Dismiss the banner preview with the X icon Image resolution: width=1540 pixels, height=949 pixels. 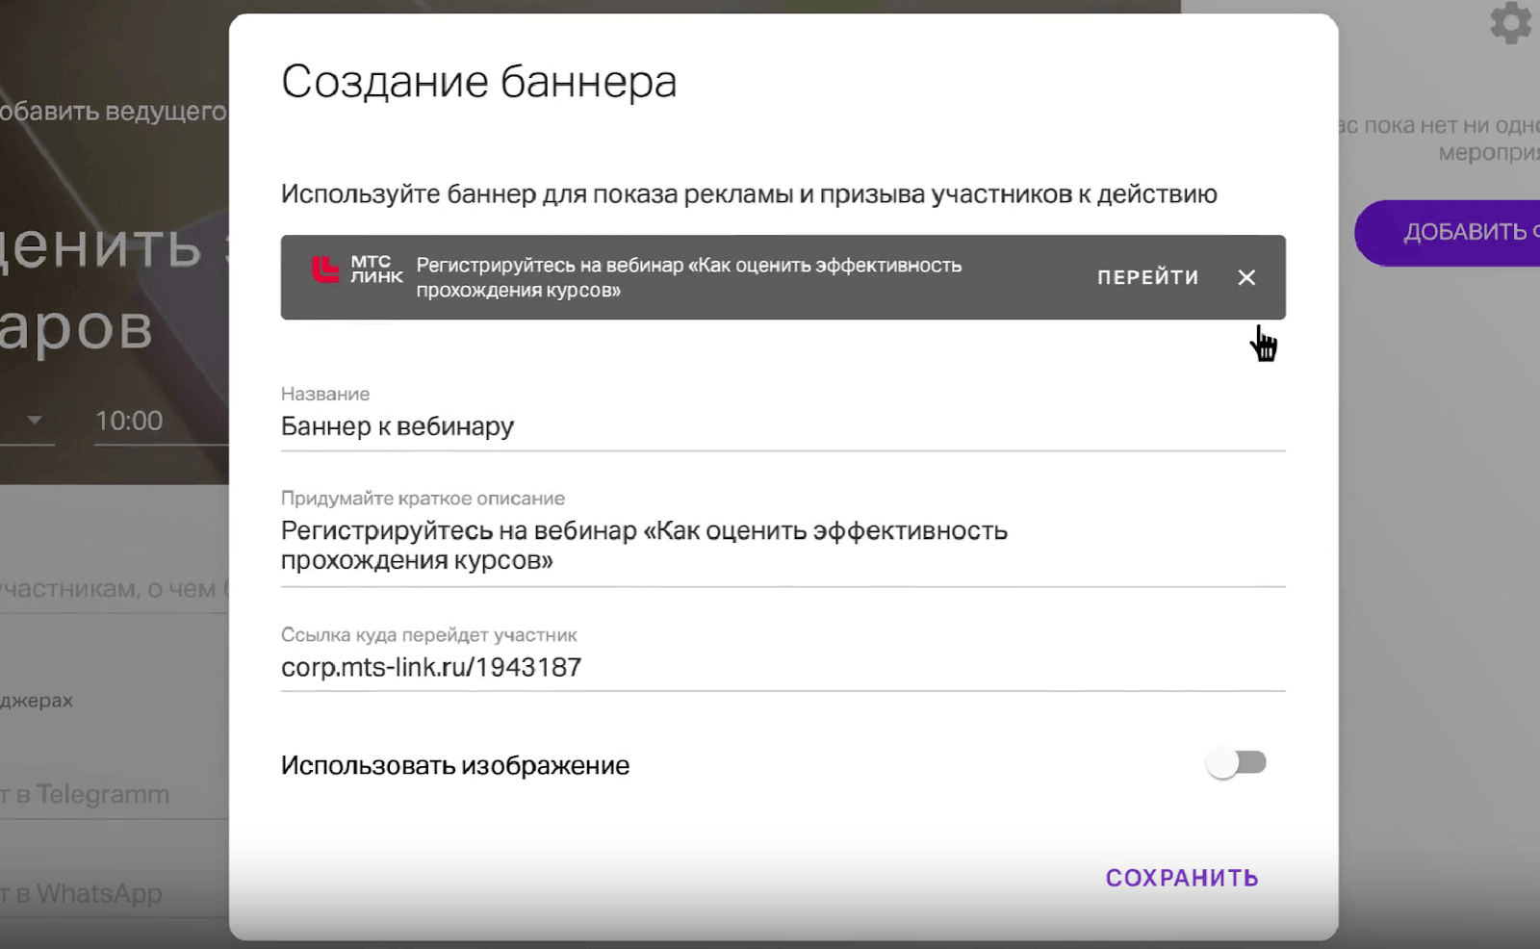(x=1246, y=278)
